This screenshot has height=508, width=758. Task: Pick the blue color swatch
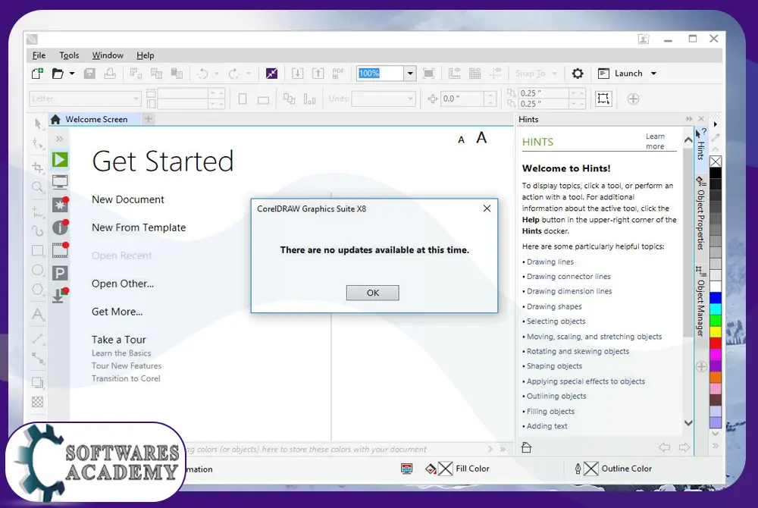point(716,298)
